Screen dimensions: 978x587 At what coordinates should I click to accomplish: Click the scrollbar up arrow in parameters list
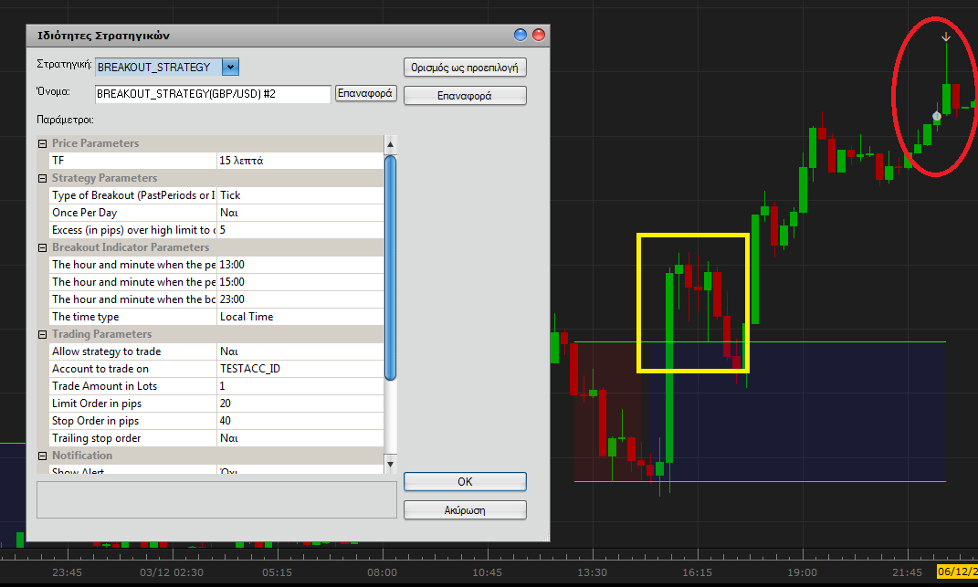point(391,145)
